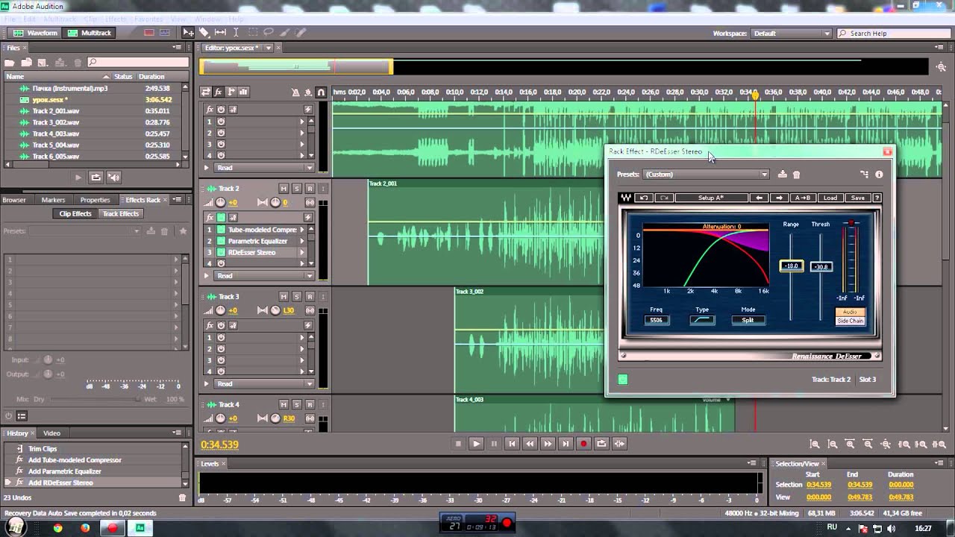Screen dimensions: 955x537
Task: Select the Razor tool
Action: click(x=204, y=33)
